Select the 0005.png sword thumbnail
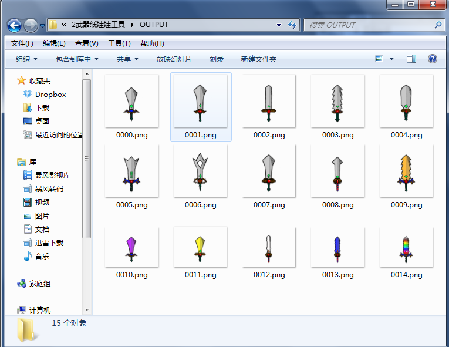Viewport: 449px width, 347px height. click(131, 171)
